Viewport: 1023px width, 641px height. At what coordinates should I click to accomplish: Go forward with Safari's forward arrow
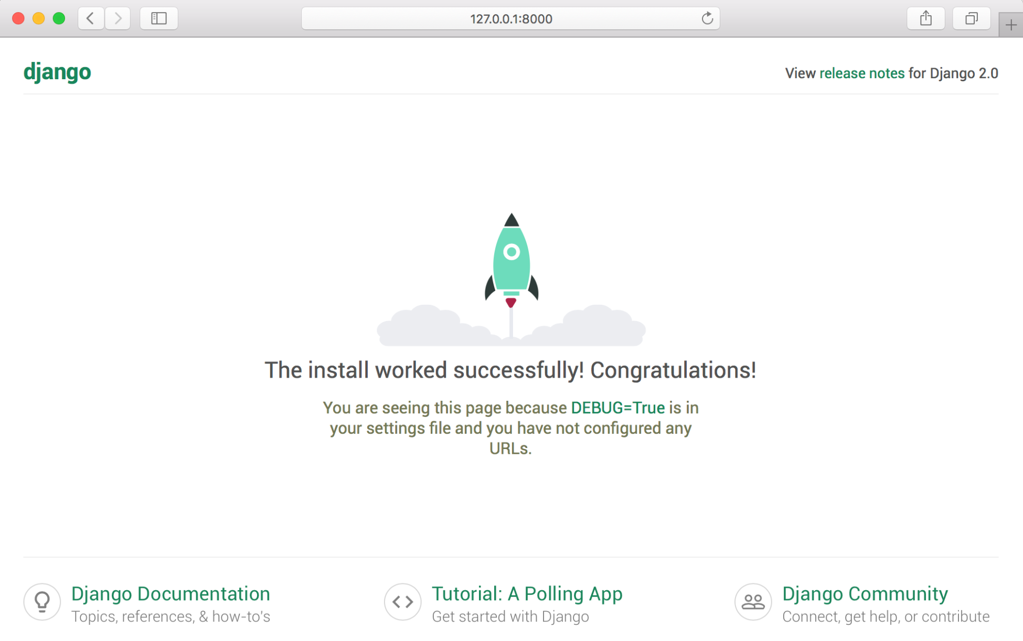(x=118, y=18)
